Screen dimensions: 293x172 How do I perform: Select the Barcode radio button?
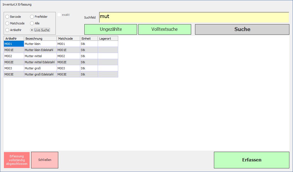[x=7, y=17]
